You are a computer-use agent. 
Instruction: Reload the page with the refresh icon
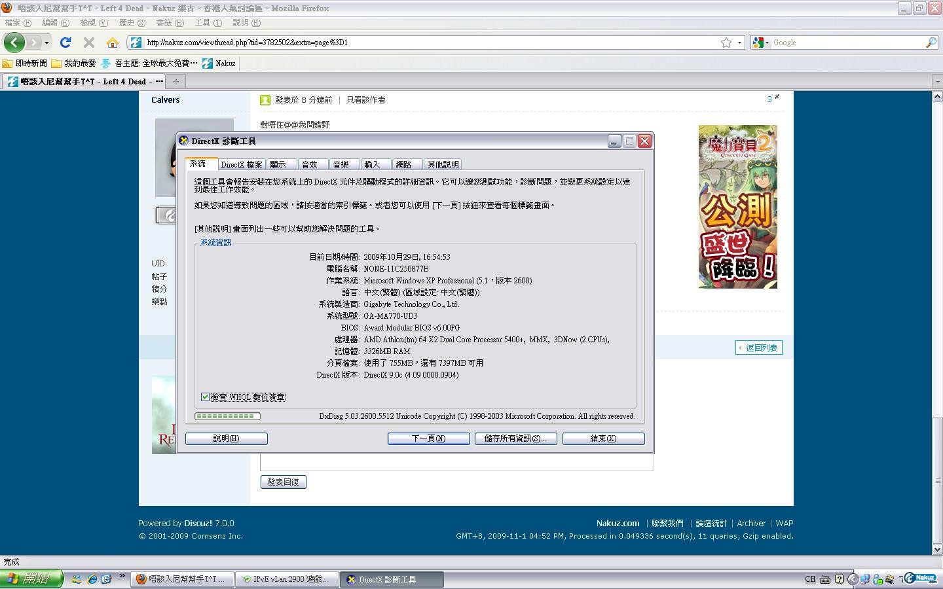pyautogui.click(x=65, y=43)
